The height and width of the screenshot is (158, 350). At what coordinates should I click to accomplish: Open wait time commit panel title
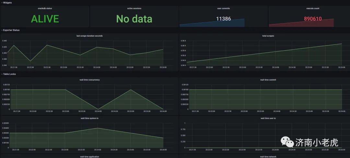268,80
